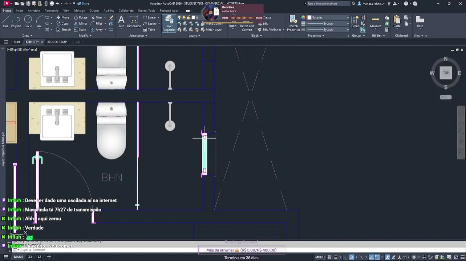Expand the Annotation panel
466x261 pixels.
click(138, 36)
